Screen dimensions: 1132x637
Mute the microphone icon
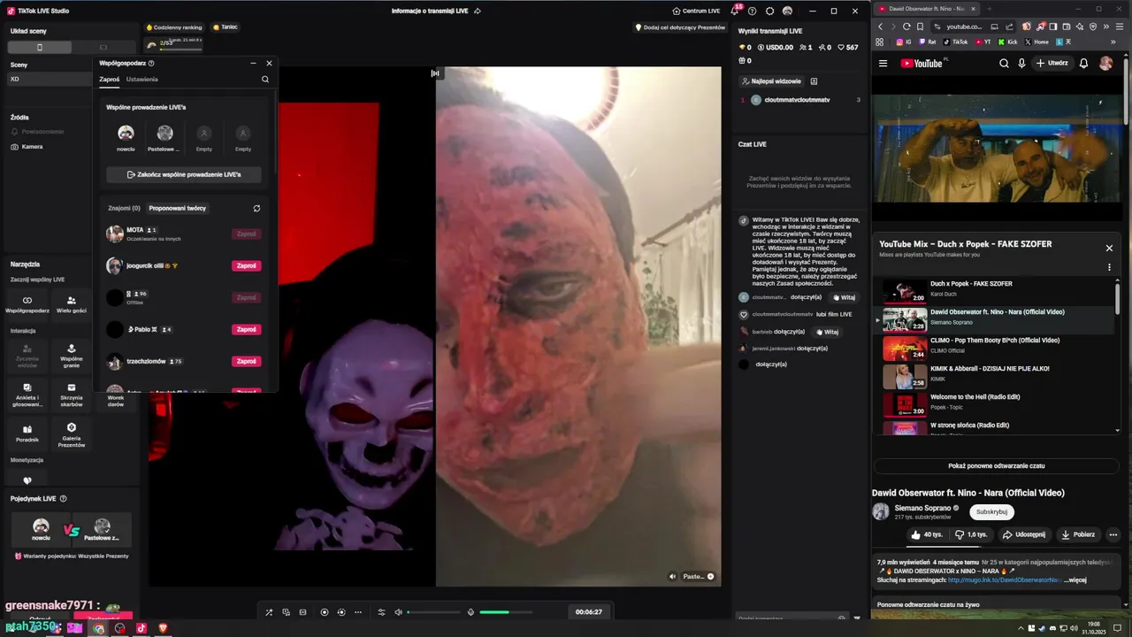pos(470,612)
